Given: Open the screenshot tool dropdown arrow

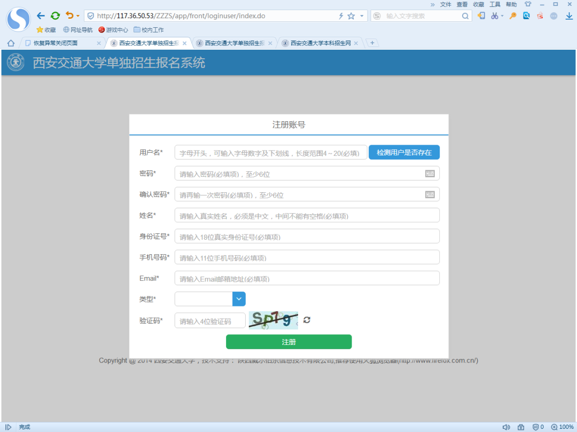Looking at the screenshot, I should pyautogui.click(x=502, y=16).
